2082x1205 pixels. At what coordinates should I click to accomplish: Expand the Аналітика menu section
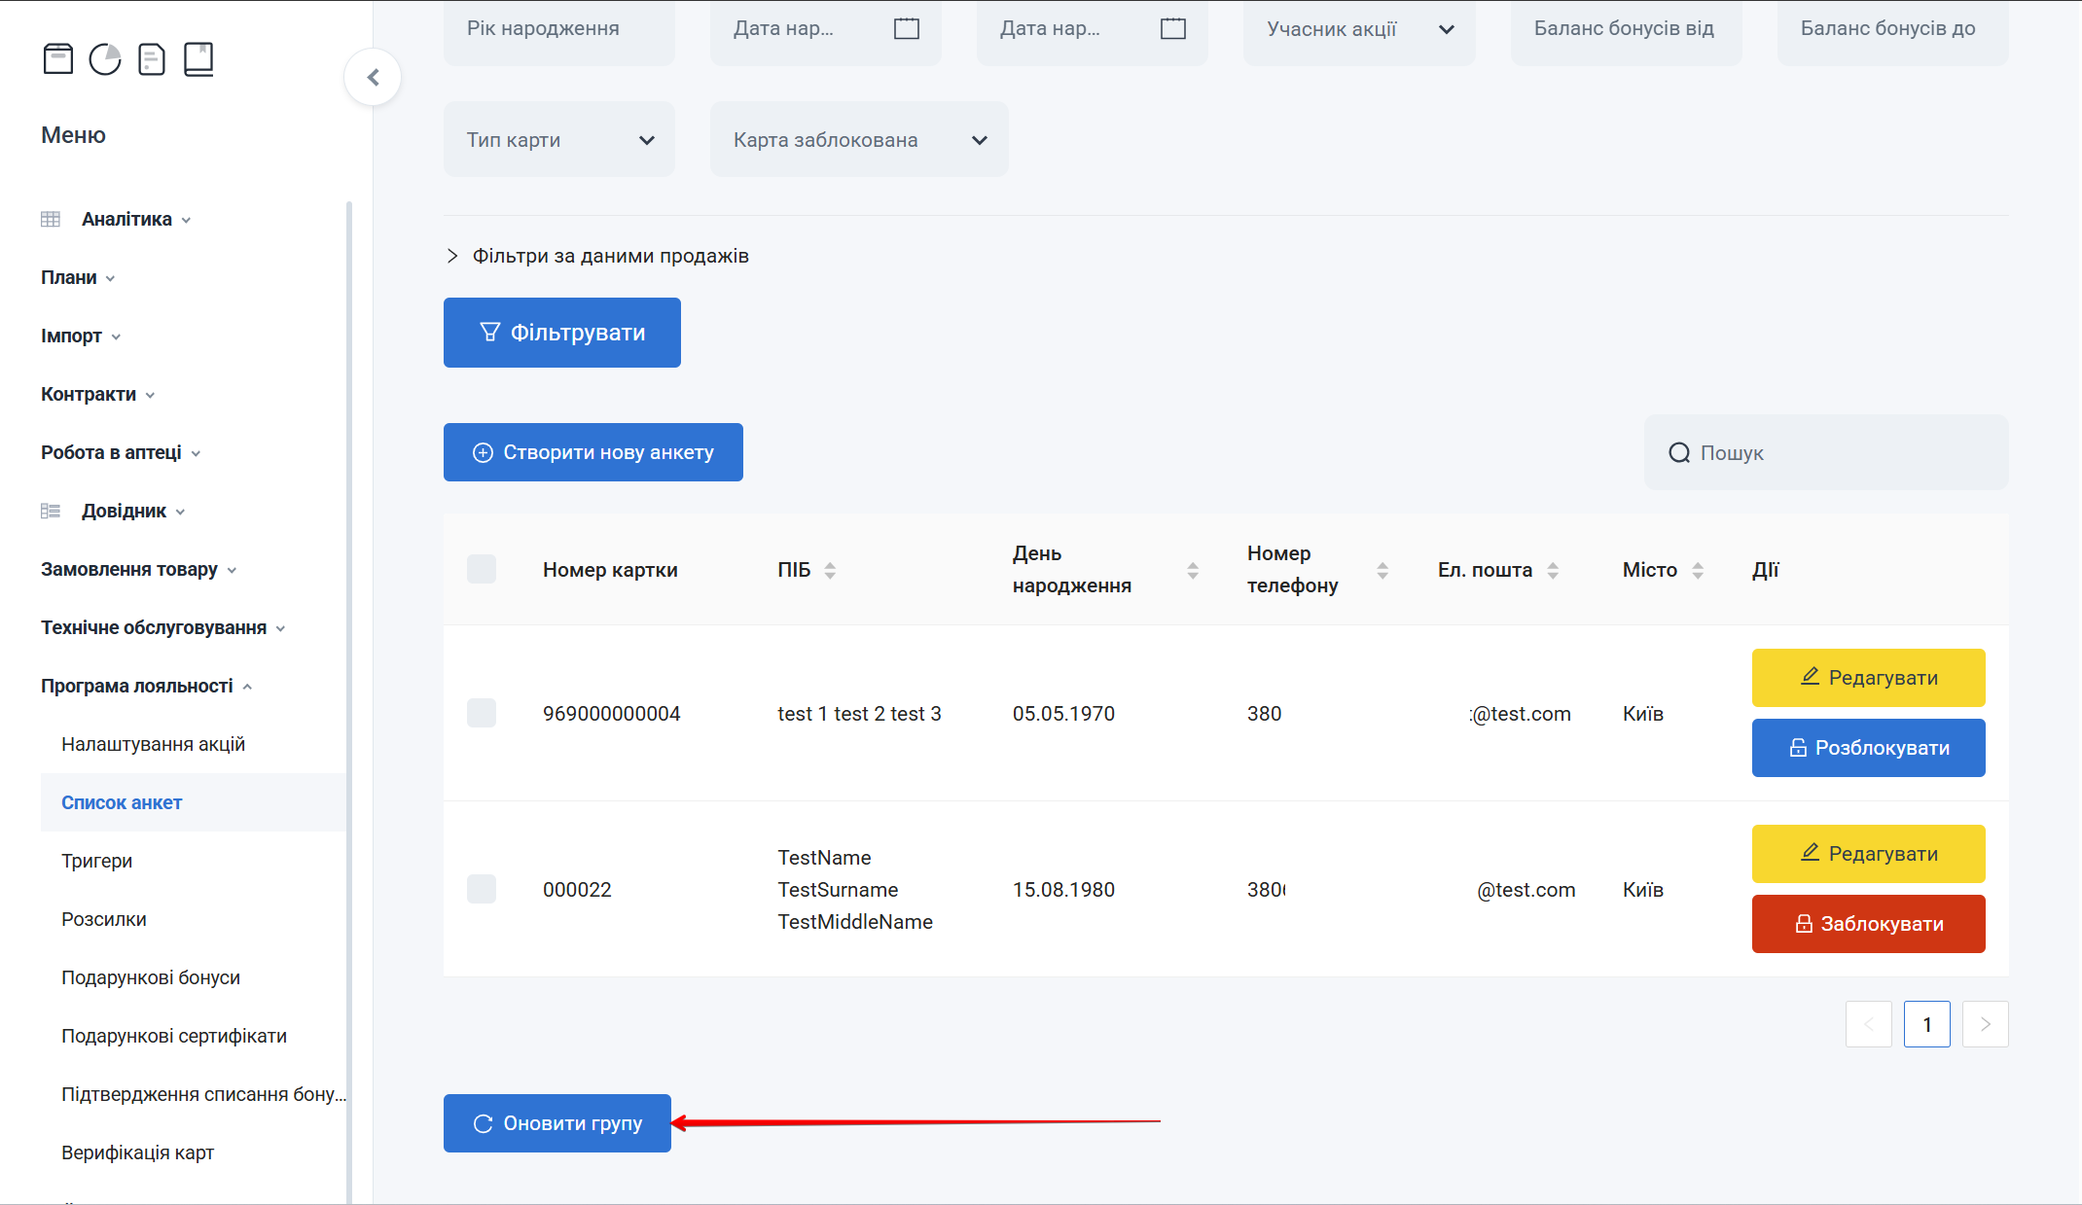[126, 219]
